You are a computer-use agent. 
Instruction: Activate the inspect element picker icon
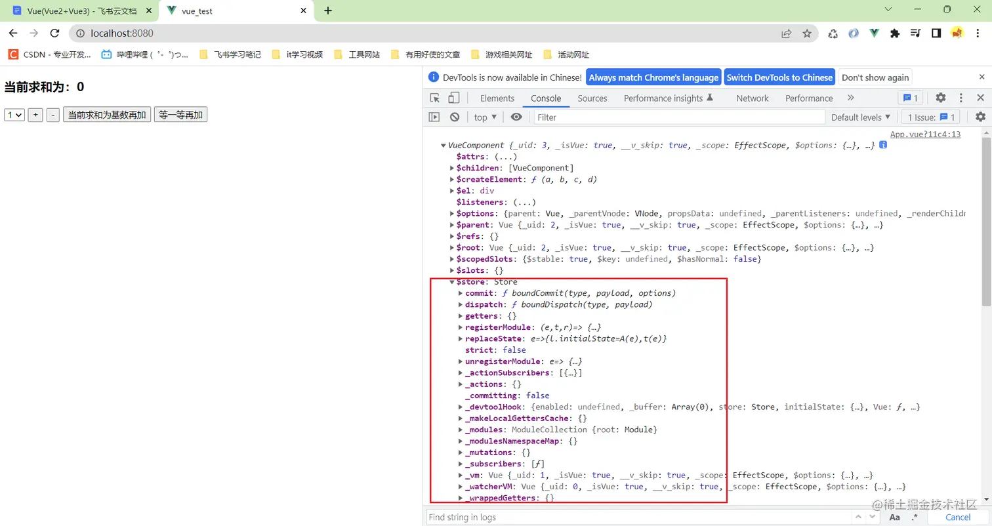[x=435, y=98]
